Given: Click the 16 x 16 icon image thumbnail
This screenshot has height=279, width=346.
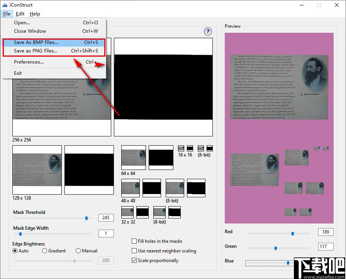Looking at the screenshot, I should [181, 148].
